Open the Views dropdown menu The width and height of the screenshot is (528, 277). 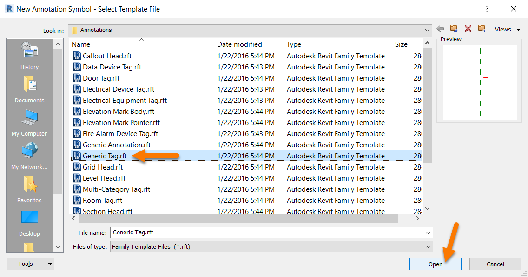pos(508,30)
